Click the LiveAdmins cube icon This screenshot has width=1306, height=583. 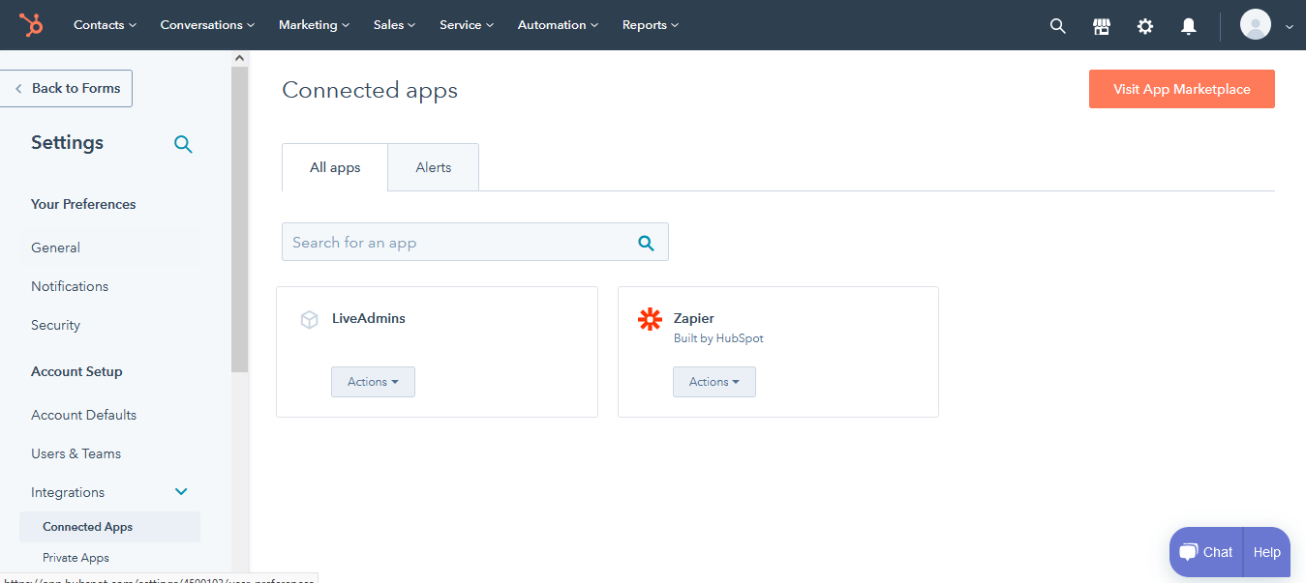pyautogui.click(x=309, y=319)
